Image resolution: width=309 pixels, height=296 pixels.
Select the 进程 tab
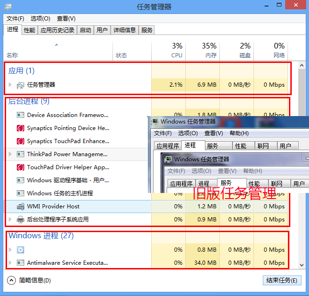pos(13,29)
